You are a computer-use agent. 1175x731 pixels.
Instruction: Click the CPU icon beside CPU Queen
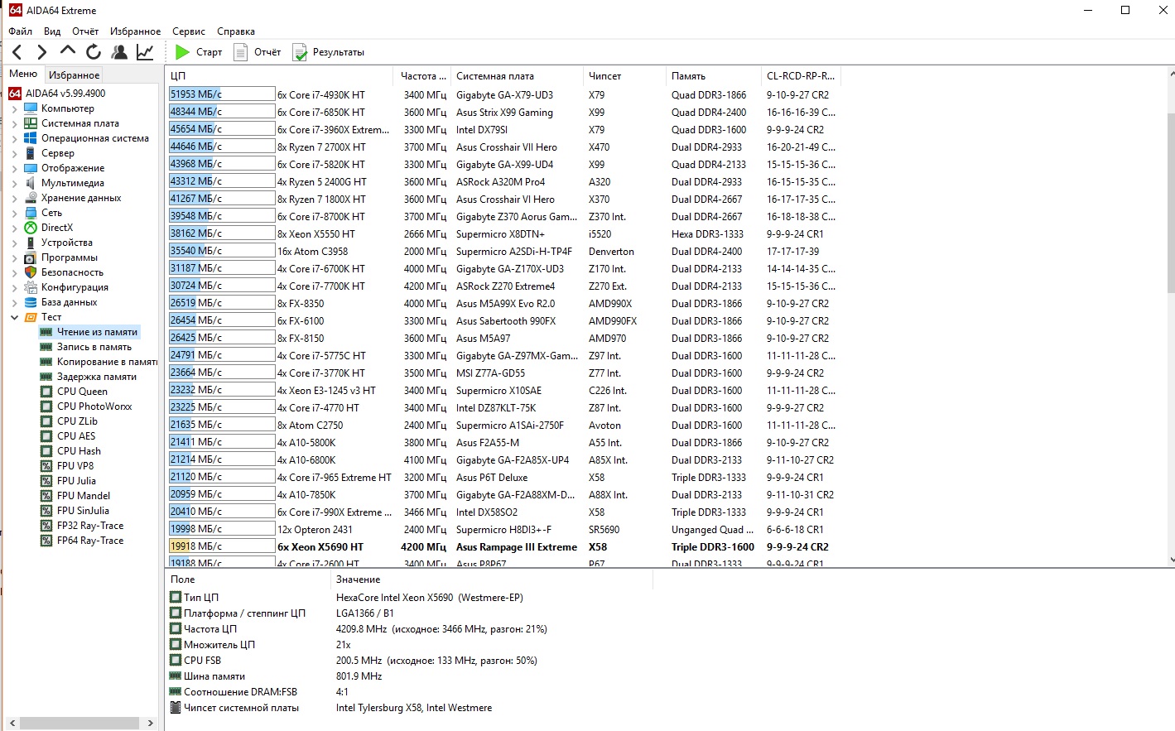(x=46, y=392)
